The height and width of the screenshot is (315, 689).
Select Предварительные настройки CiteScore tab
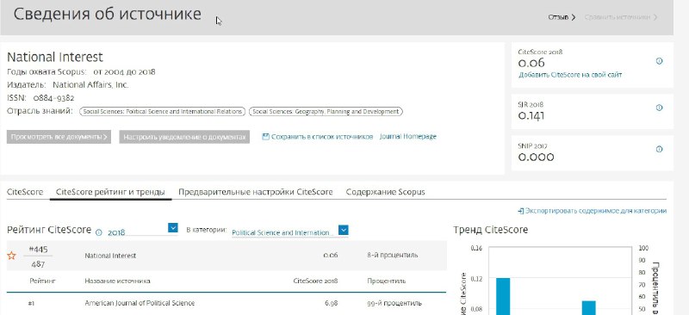pyautogui.click(x=255, y=192)
